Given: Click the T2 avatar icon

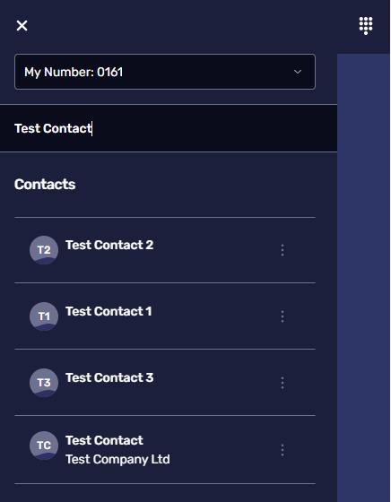Looking at the screenshot, I should tap(44, 250).
